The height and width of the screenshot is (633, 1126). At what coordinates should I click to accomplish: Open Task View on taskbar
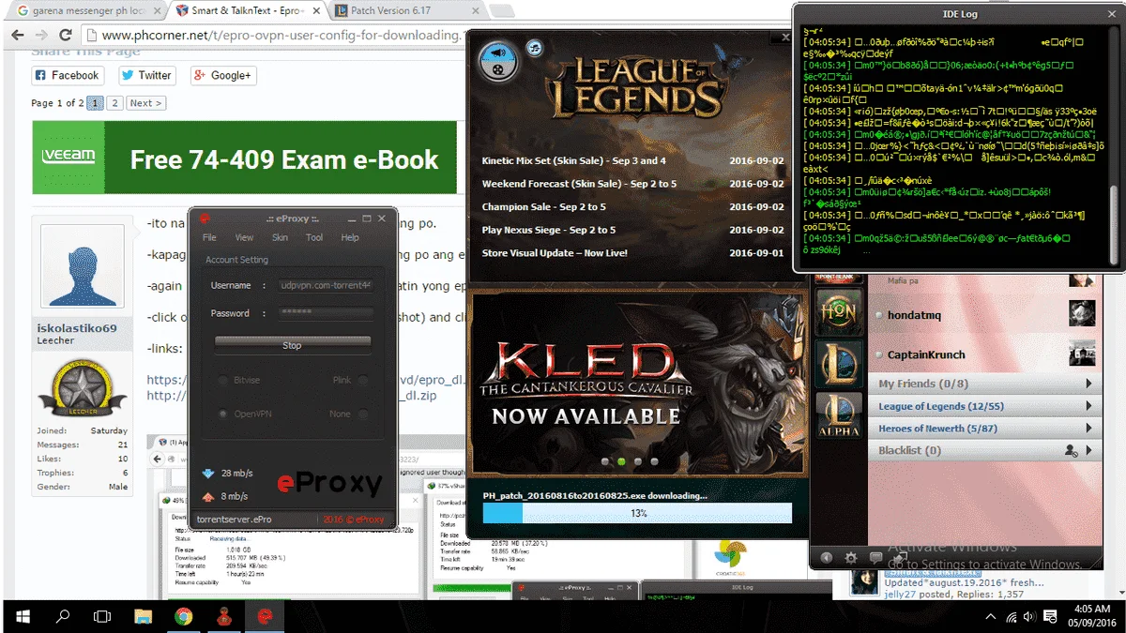tap(102, 617)
